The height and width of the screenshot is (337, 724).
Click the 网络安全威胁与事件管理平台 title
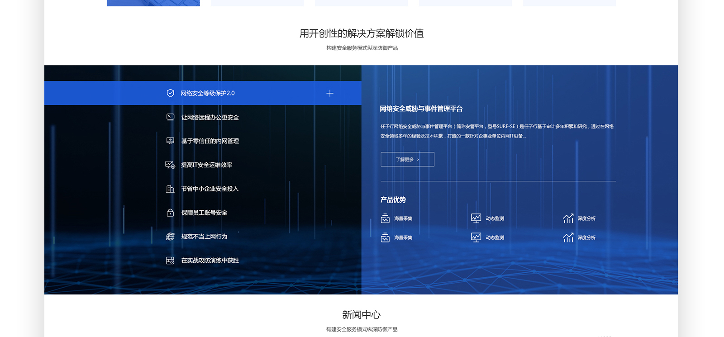(x=421, y=109)
